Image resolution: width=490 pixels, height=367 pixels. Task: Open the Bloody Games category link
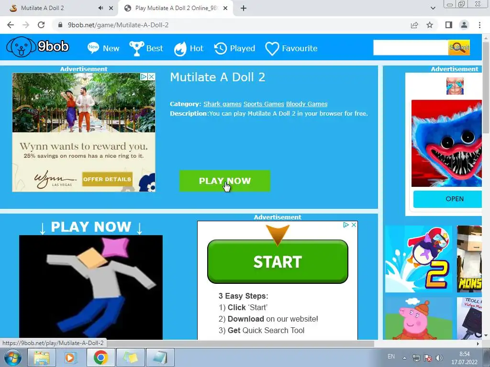(307, 104)
